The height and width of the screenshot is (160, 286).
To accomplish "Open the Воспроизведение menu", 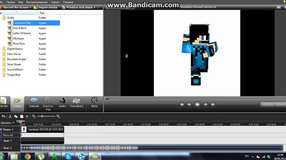I will pos(37,2).
